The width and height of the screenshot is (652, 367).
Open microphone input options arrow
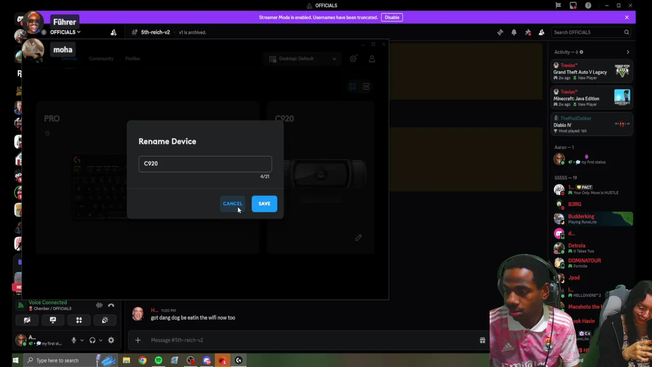pyautogui.click(x=81, y=340)
